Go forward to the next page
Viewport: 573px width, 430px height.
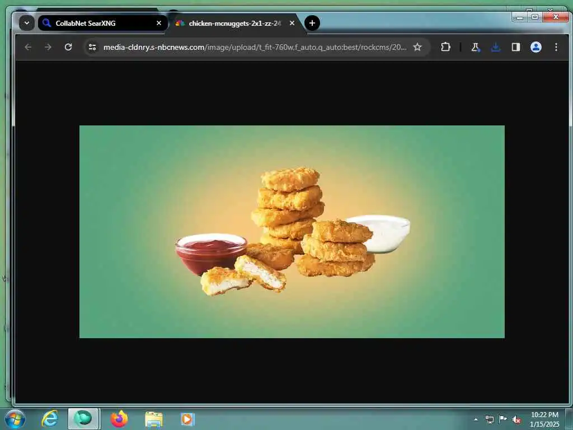click(x=48, y=47)
